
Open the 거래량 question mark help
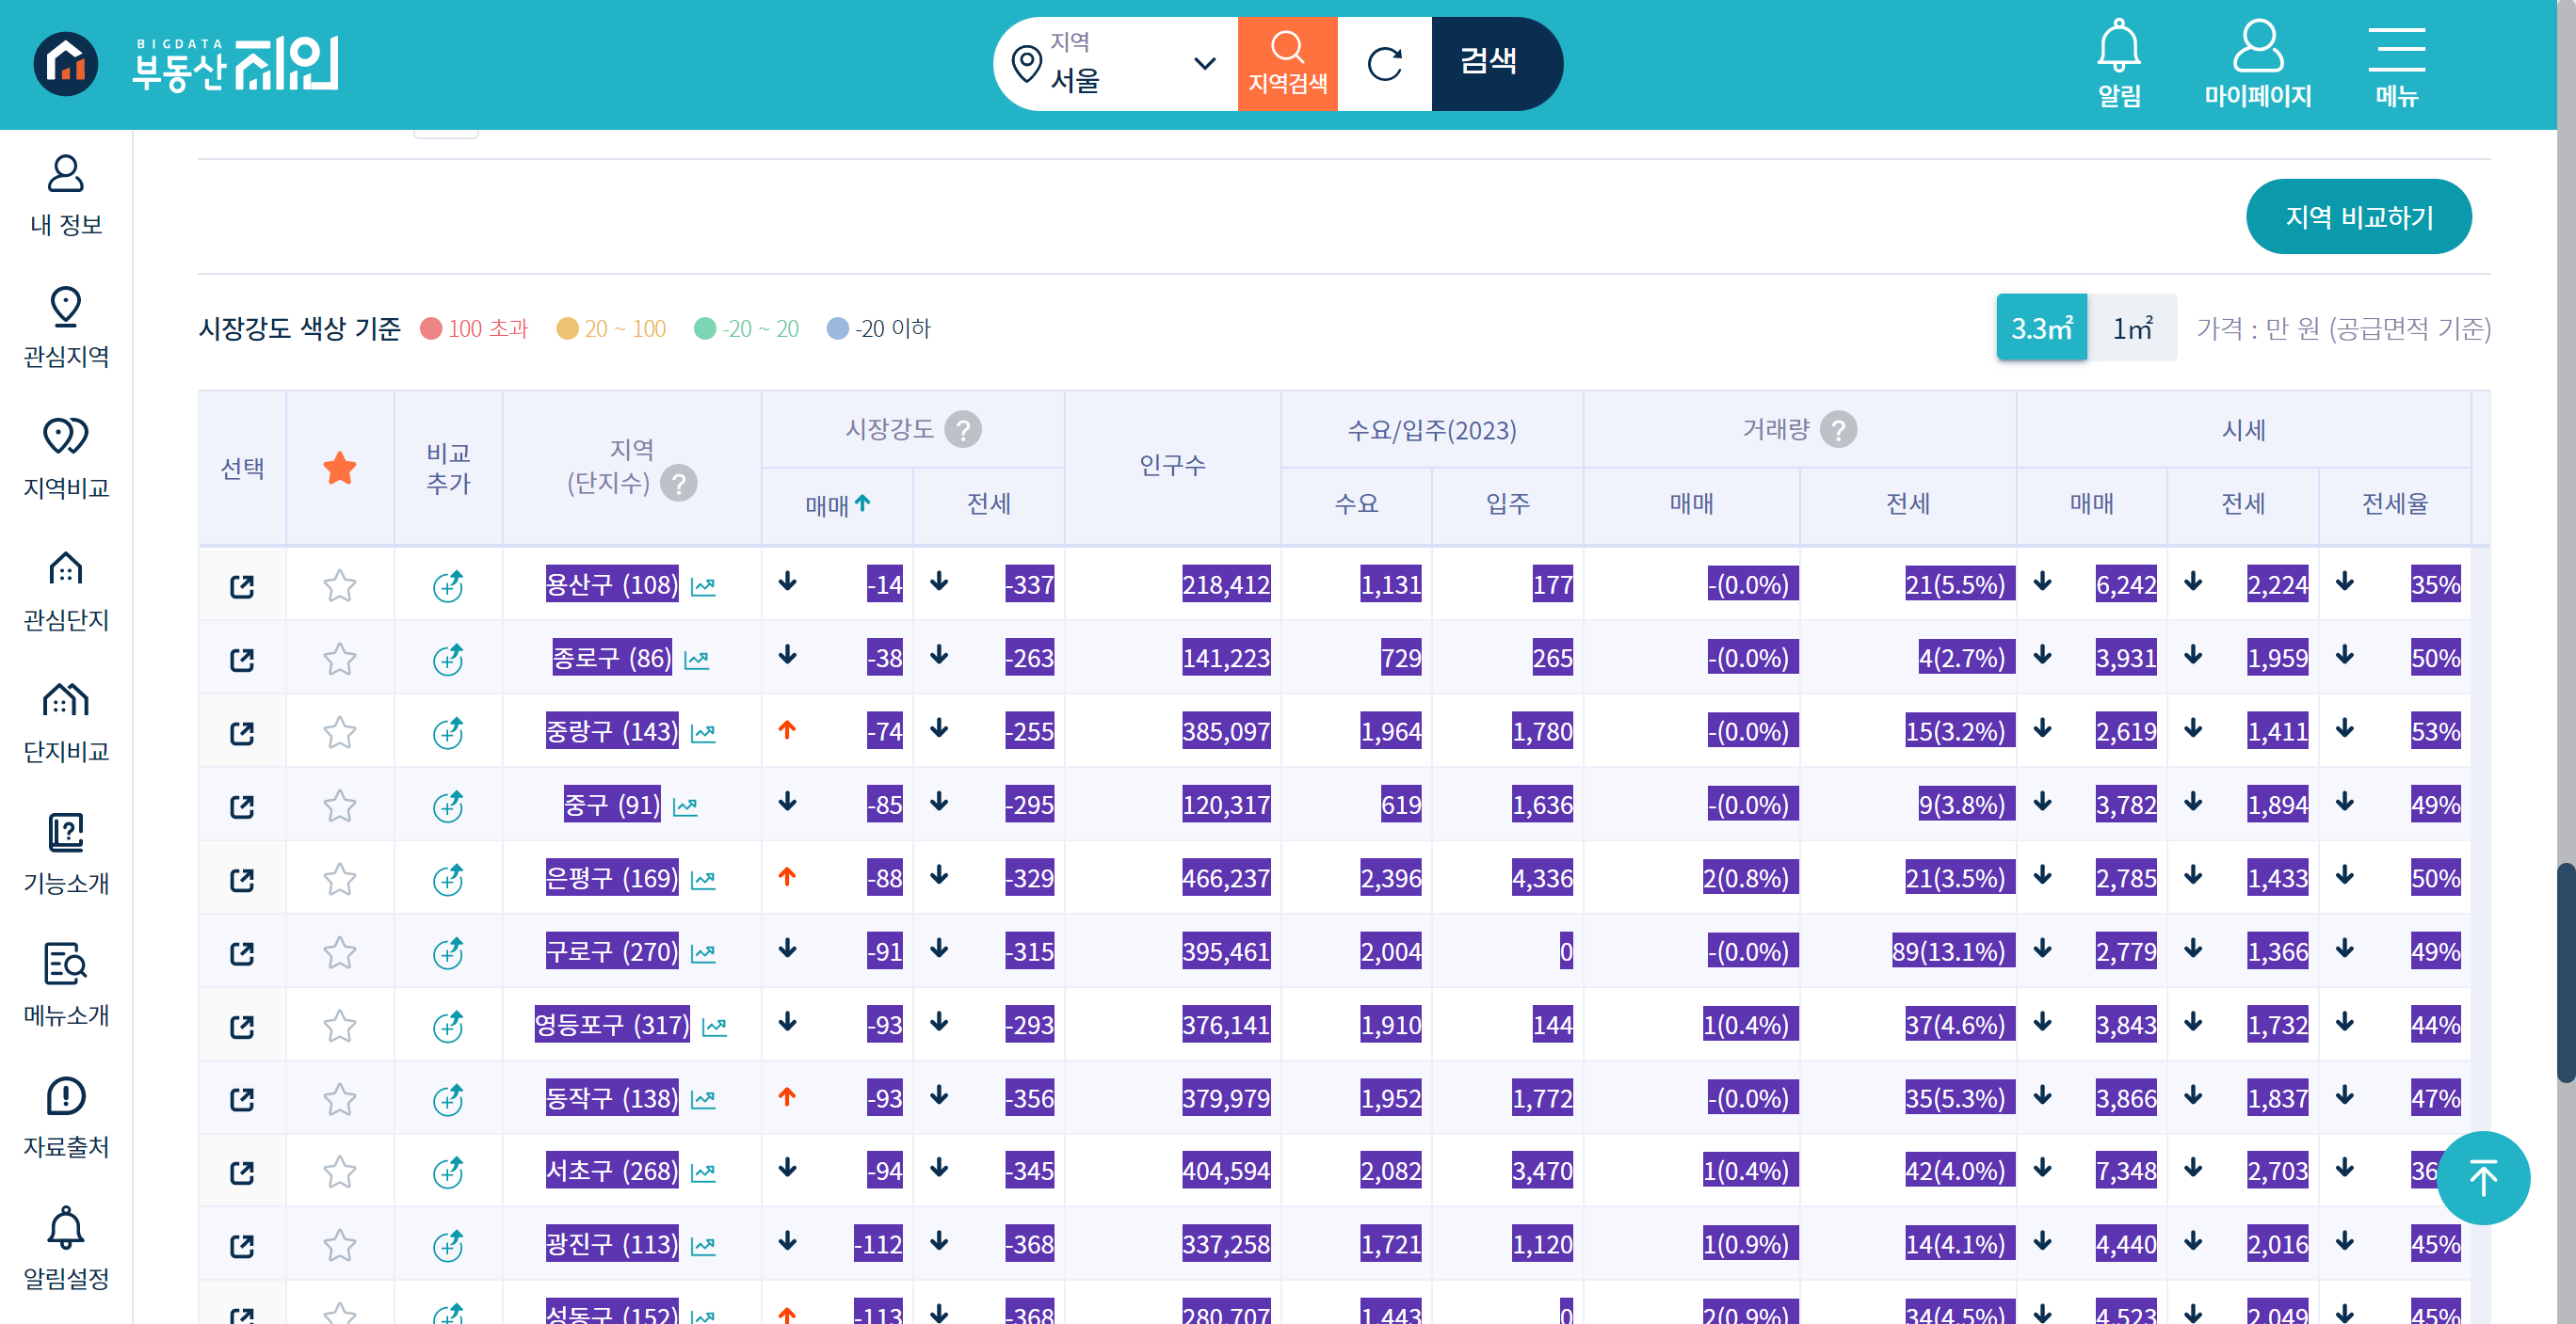click(1838, 430)
